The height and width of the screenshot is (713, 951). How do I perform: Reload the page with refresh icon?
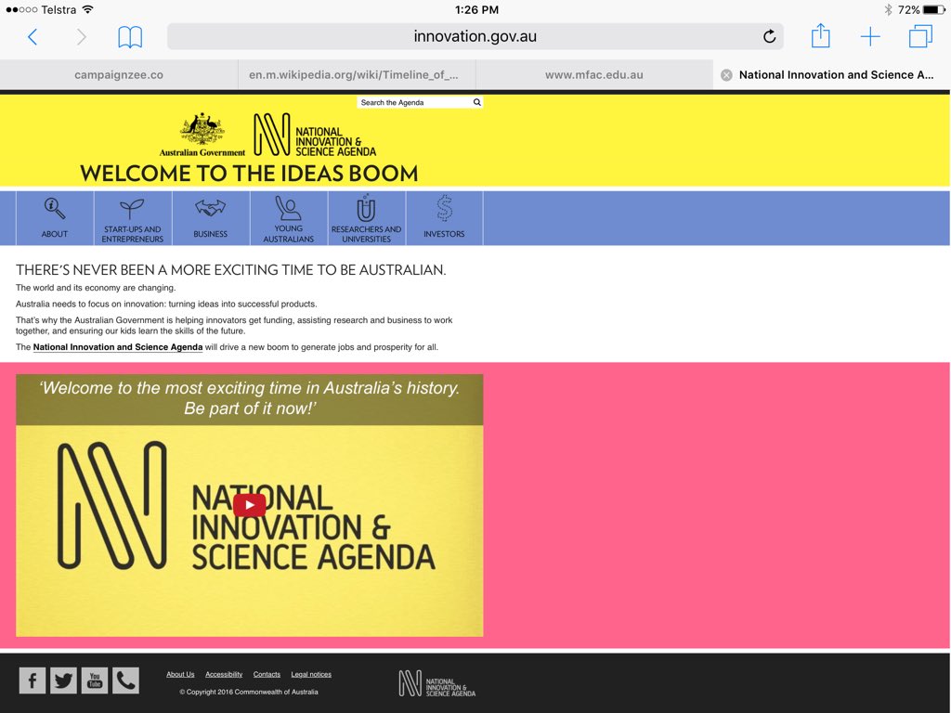pos(769,36)
